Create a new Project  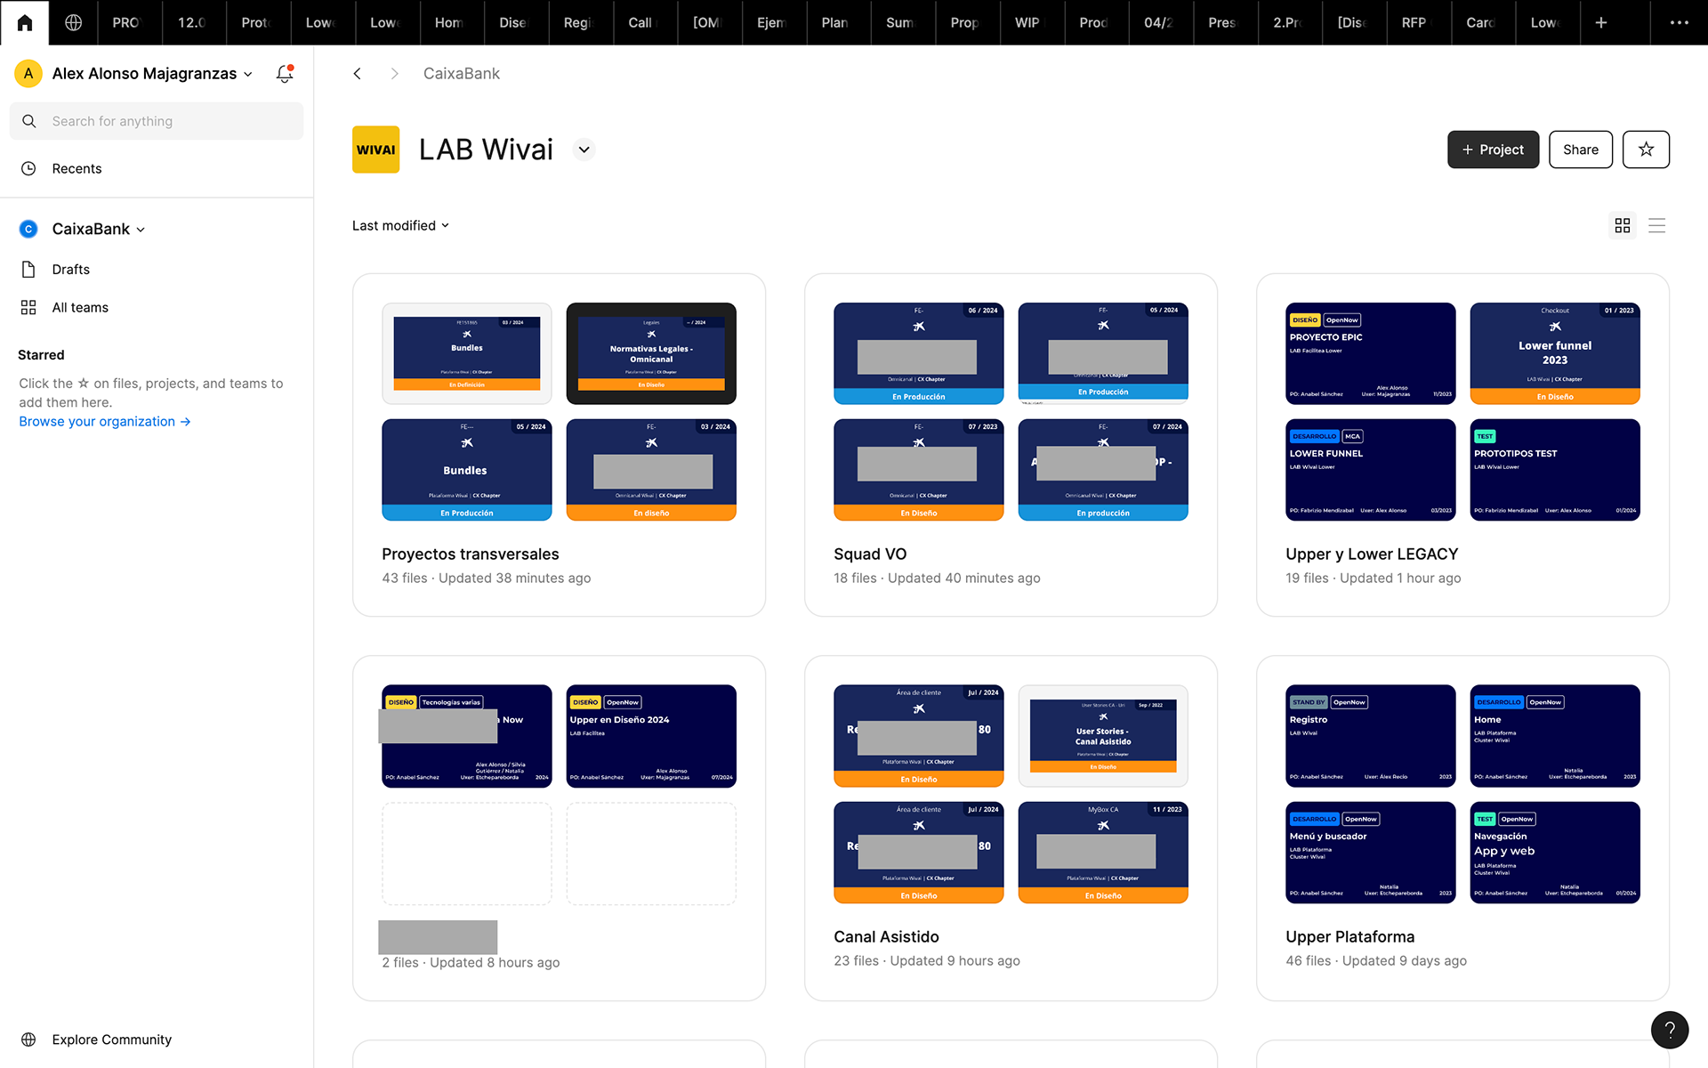point(1493,150)
